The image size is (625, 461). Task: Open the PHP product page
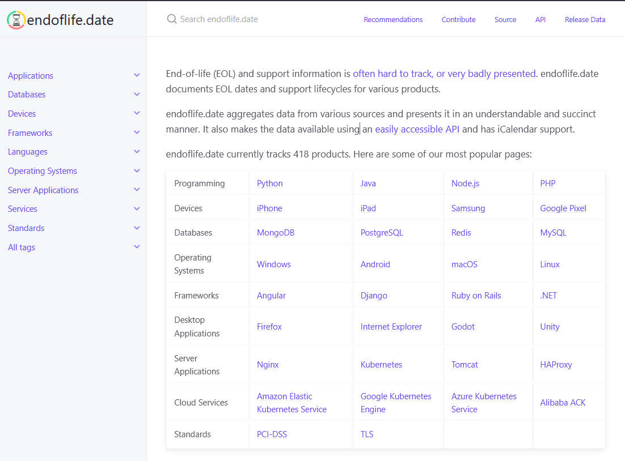[x=548, y=183]
